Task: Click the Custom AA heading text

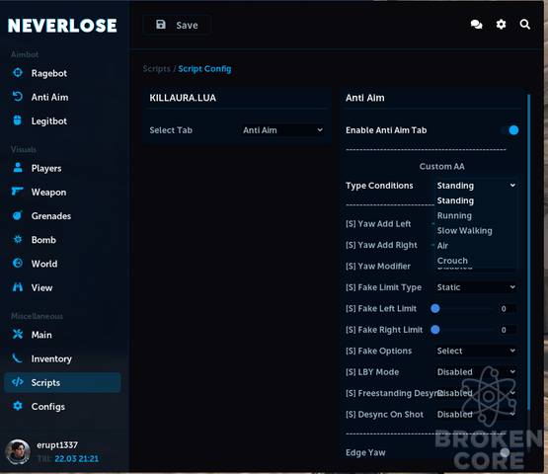Action: pos(441,166)
